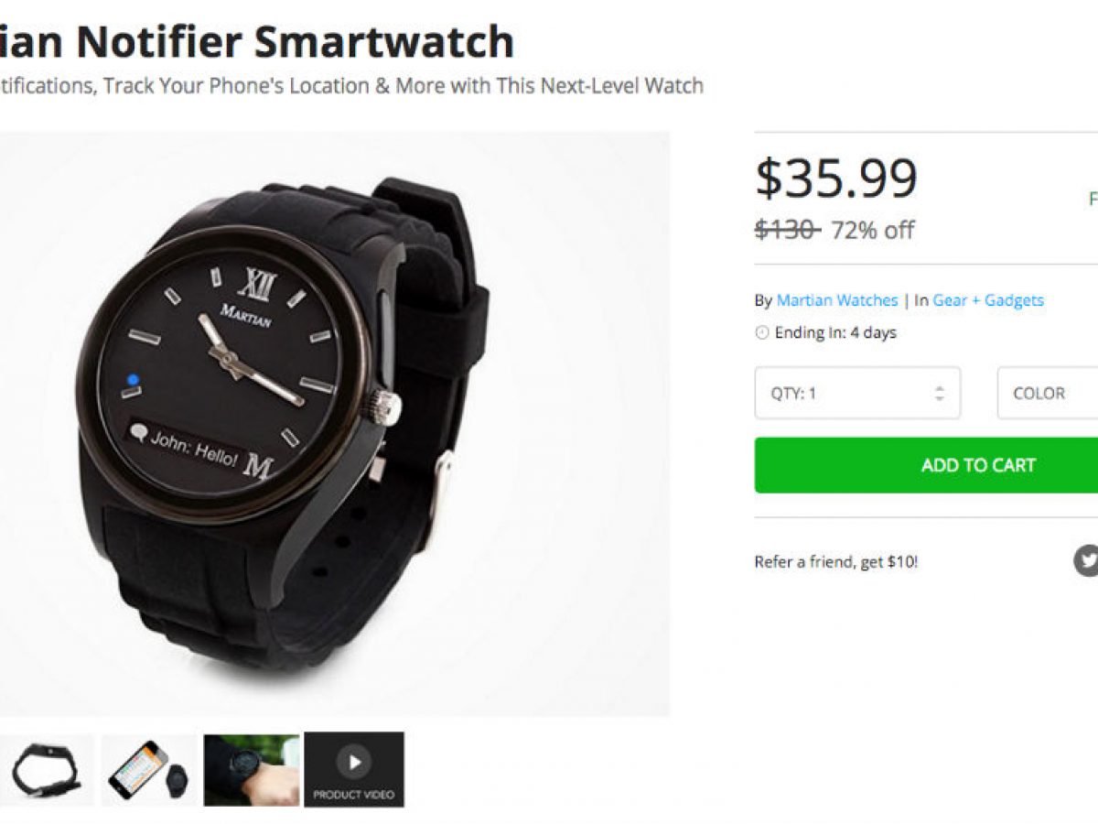
Task: Click the Martian Notifier Smartwatch title
Action: [256, 42]
